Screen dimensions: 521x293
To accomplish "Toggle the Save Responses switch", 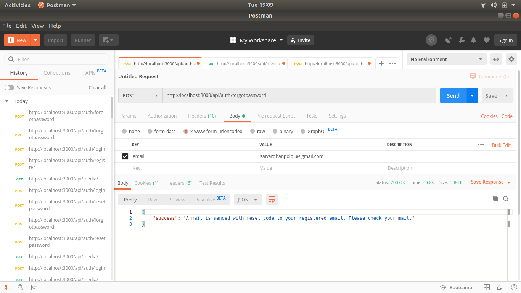I will 9,88.
